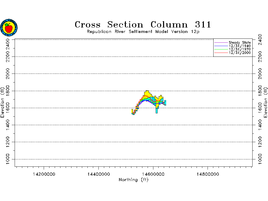Click the right 'Elevation (ft)' axis label

[x=265, y=103]
